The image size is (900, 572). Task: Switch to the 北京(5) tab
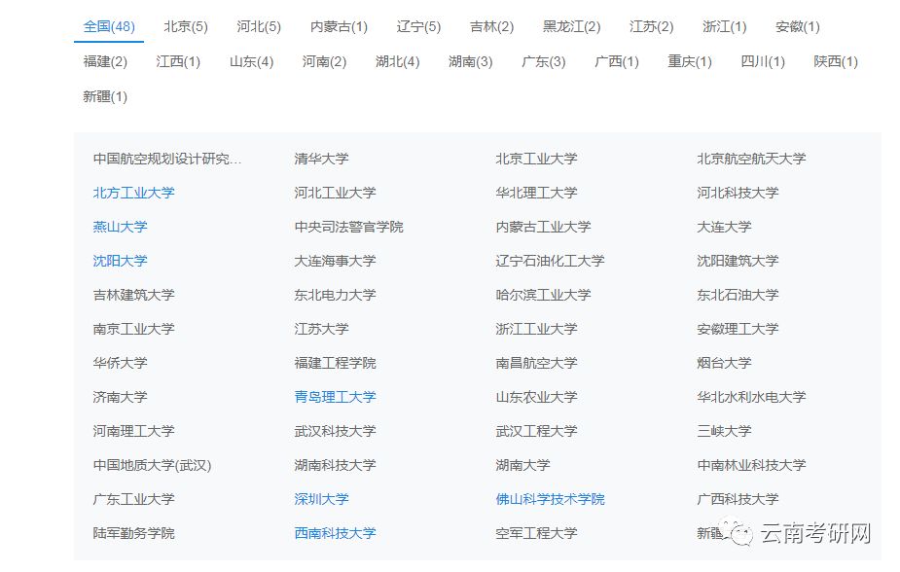click(x=186, y=26)
